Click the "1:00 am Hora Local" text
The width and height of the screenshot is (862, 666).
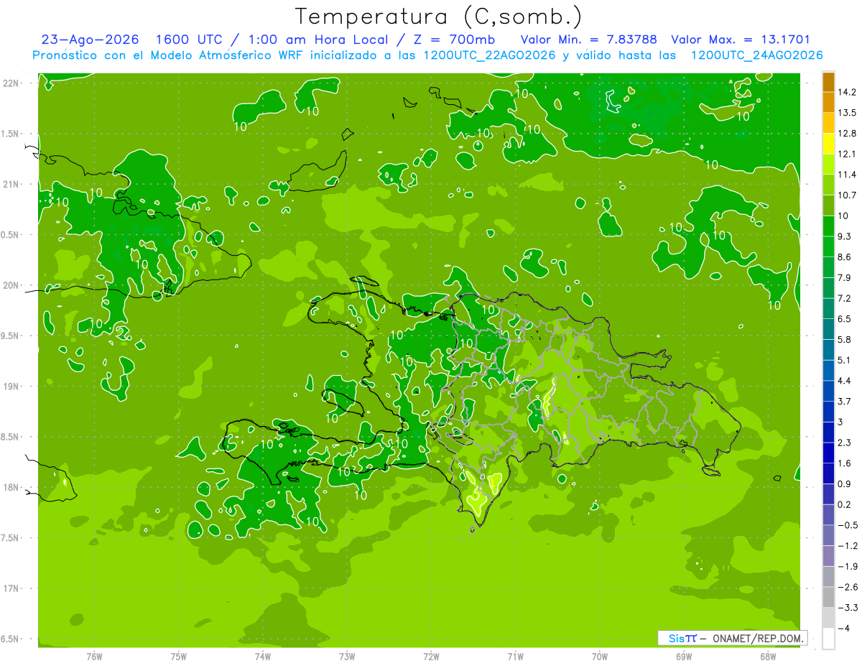pos(318,40)
